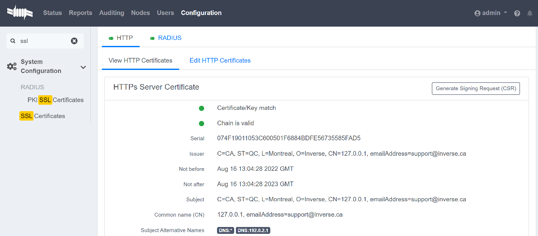The width and height of the screenshot is (538, 236).
Task: Open the admin user dropdown
Action: 491,13
